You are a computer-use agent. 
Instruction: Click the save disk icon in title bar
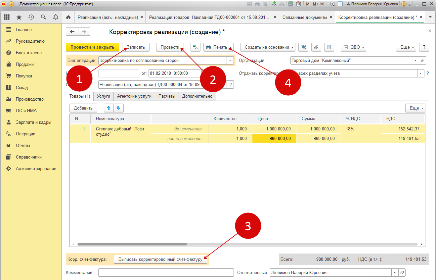coord(249,4)
